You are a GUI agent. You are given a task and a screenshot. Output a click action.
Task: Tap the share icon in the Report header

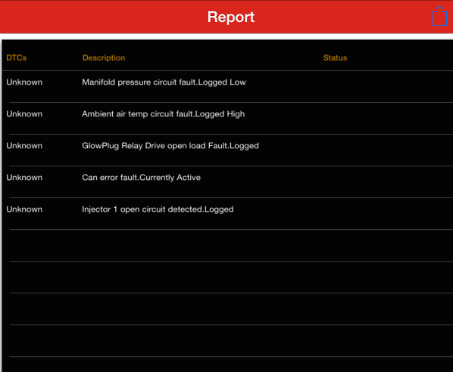click(439, 16)
